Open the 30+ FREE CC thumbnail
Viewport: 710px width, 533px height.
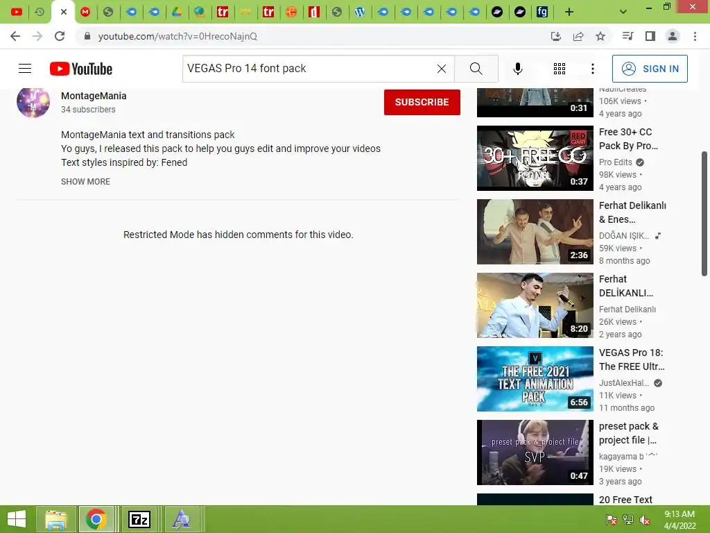click(x=535, y=158)
